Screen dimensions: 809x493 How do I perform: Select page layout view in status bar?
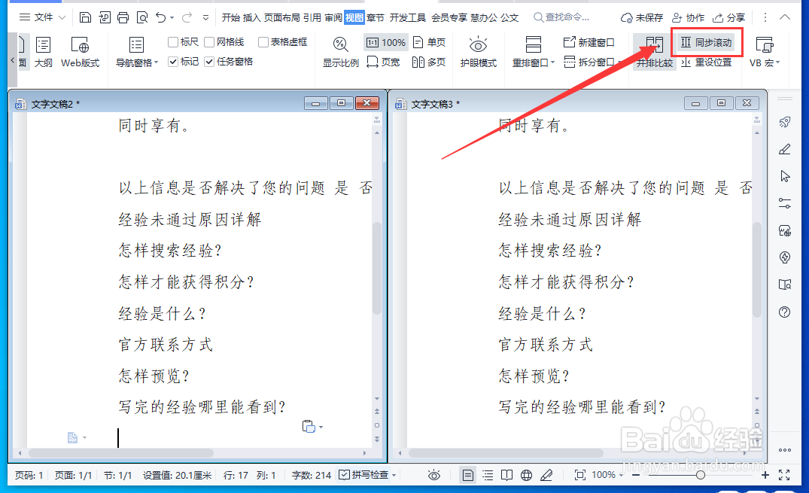[x=467, y=475]
